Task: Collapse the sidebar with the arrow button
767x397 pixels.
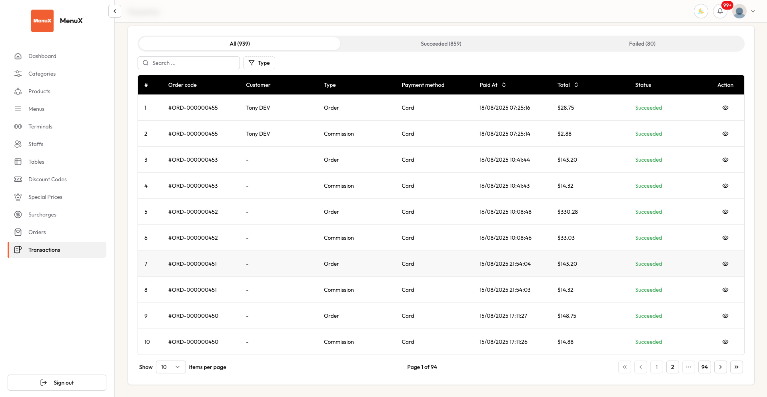Action: 115,11
